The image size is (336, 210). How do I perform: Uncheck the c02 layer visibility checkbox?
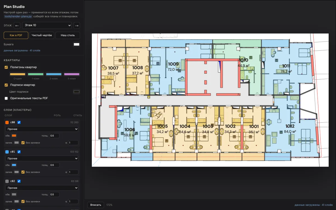pos(19,181)
